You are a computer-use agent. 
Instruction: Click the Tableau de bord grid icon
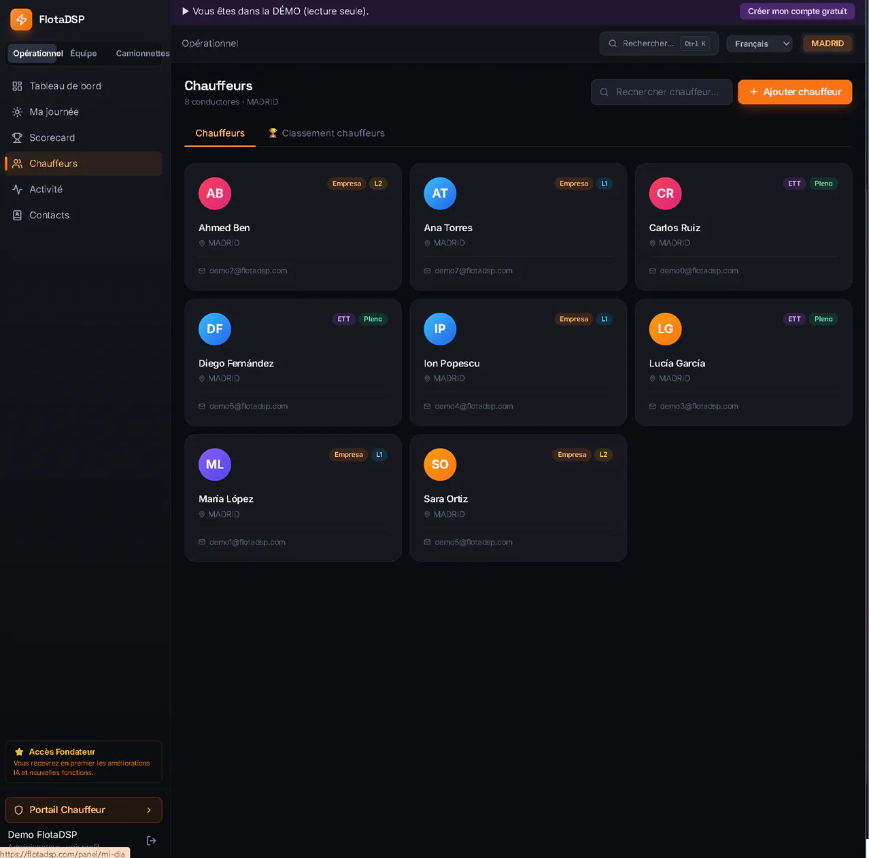coord(17,86)
